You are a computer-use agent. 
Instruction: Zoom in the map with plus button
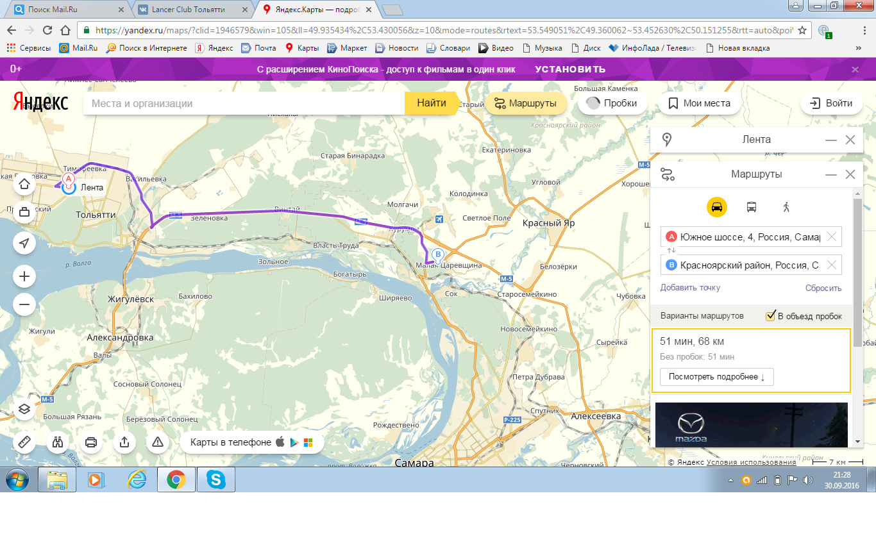(24, 277)
